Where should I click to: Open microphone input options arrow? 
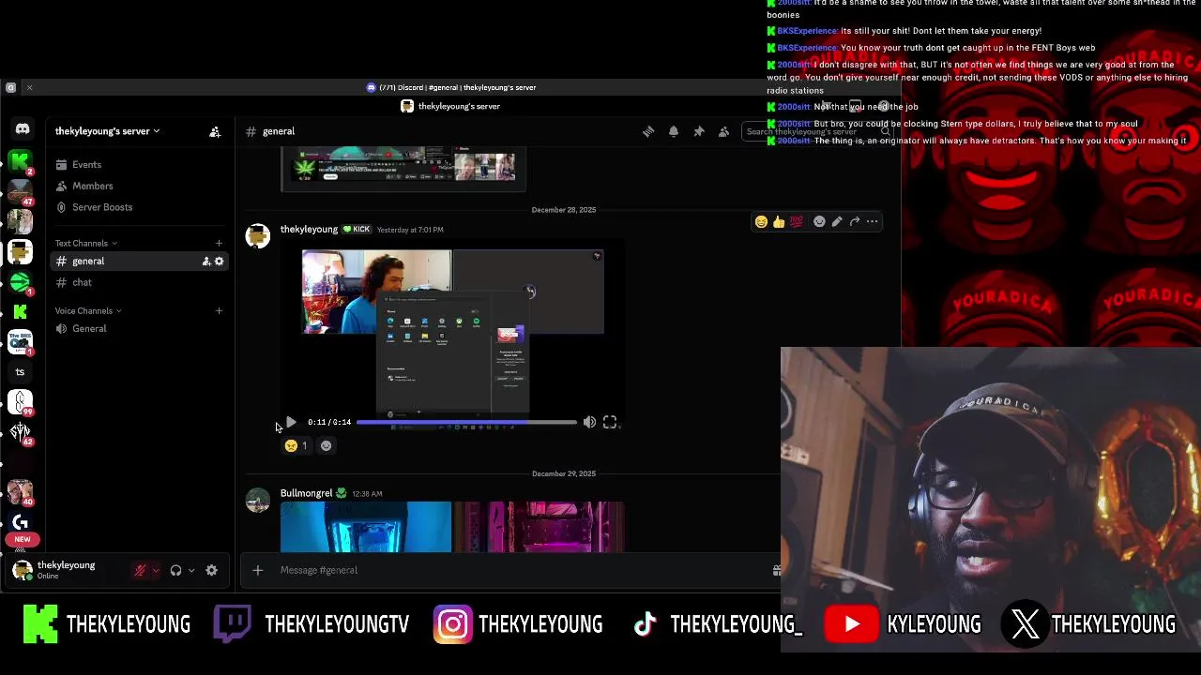(156, 570)
